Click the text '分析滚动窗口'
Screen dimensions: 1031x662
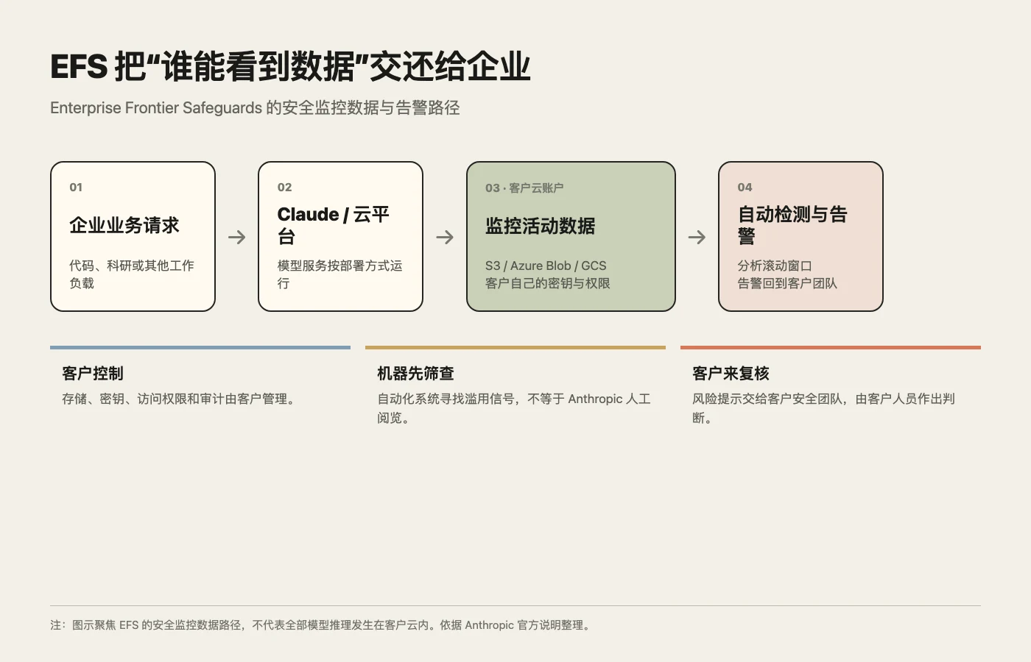775,266
